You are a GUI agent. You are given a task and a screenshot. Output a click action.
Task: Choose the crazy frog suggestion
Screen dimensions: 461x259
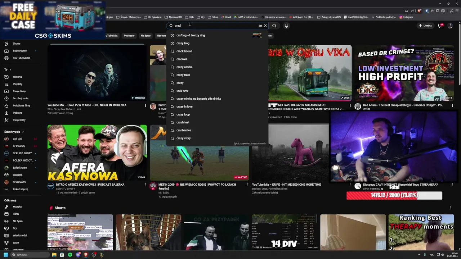pyautogui.click(x=217, y=43)
